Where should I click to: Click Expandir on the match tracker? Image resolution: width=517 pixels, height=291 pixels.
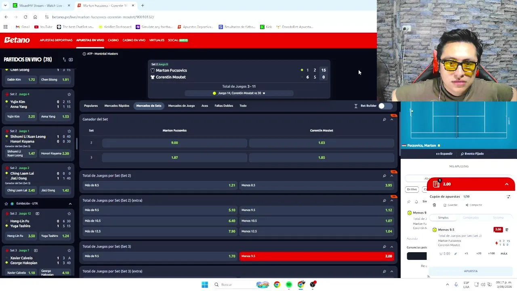444,154
